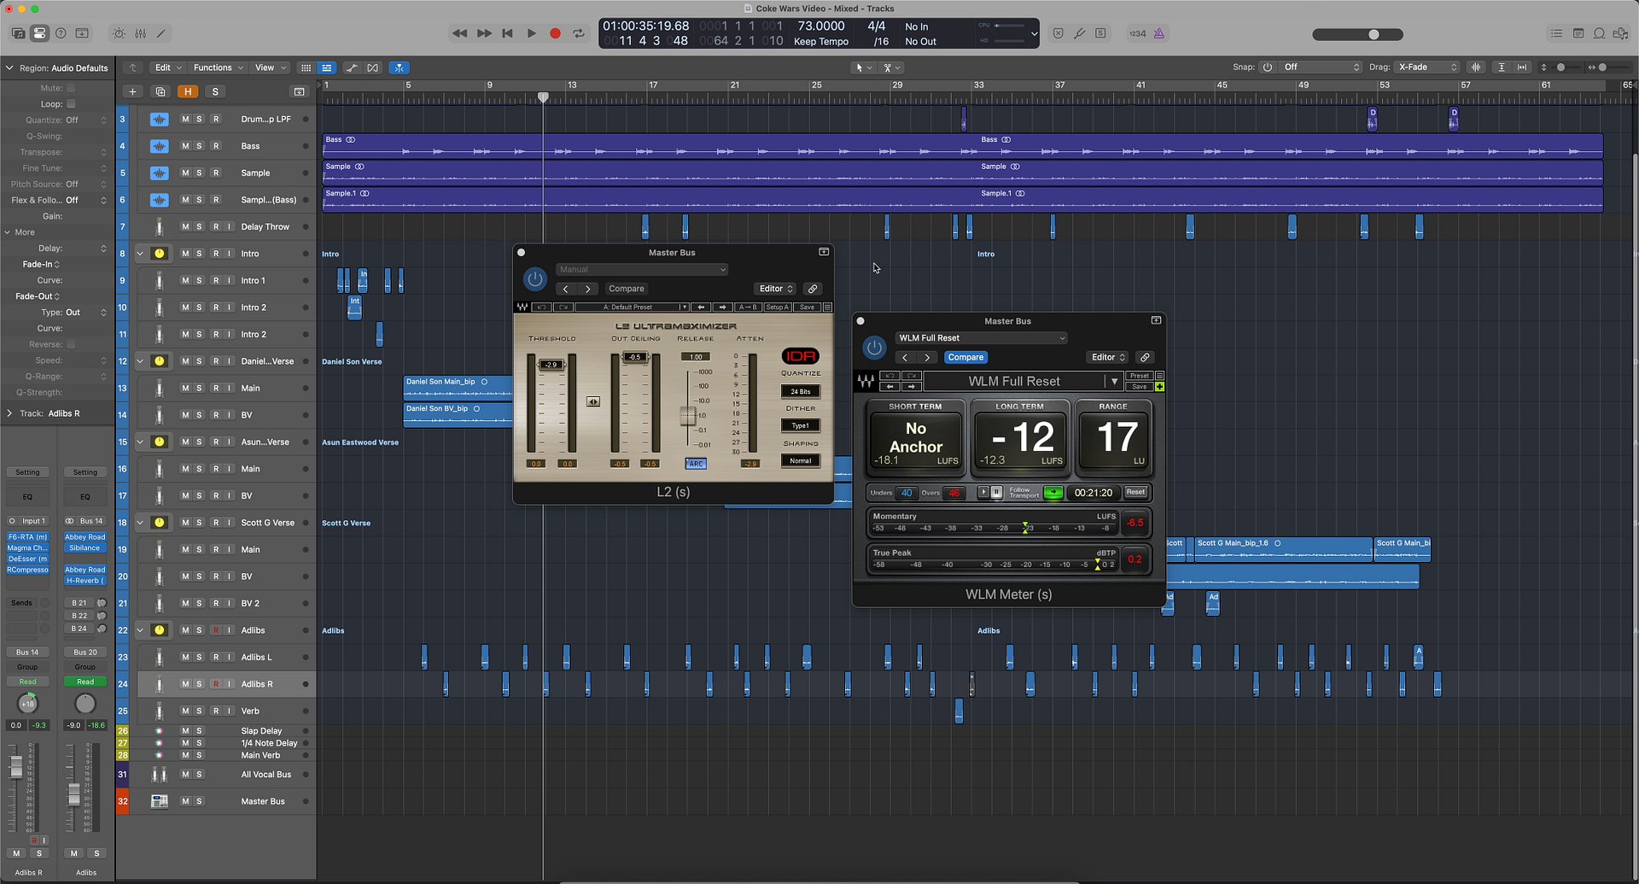Open the Snap value dropdown
The width and height of the screenshot is (1639, 884).
[x=1320, y=67]
